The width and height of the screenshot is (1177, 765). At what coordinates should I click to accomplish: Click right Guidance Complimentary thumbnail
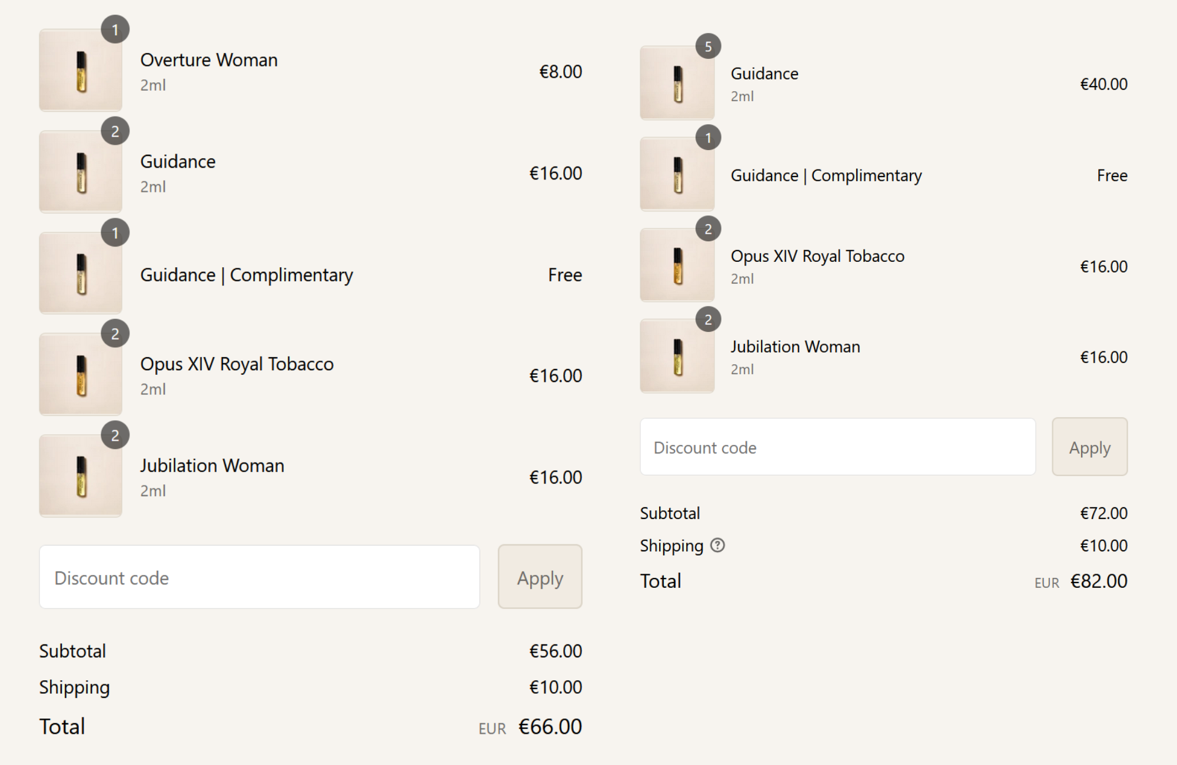(677, 174)
